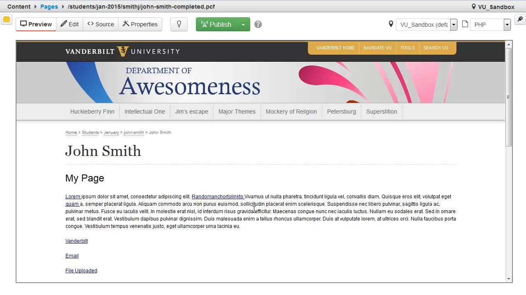The image size is (526, 295).
Task: Open the Vanderbilt link in page body
Action: 77,241
